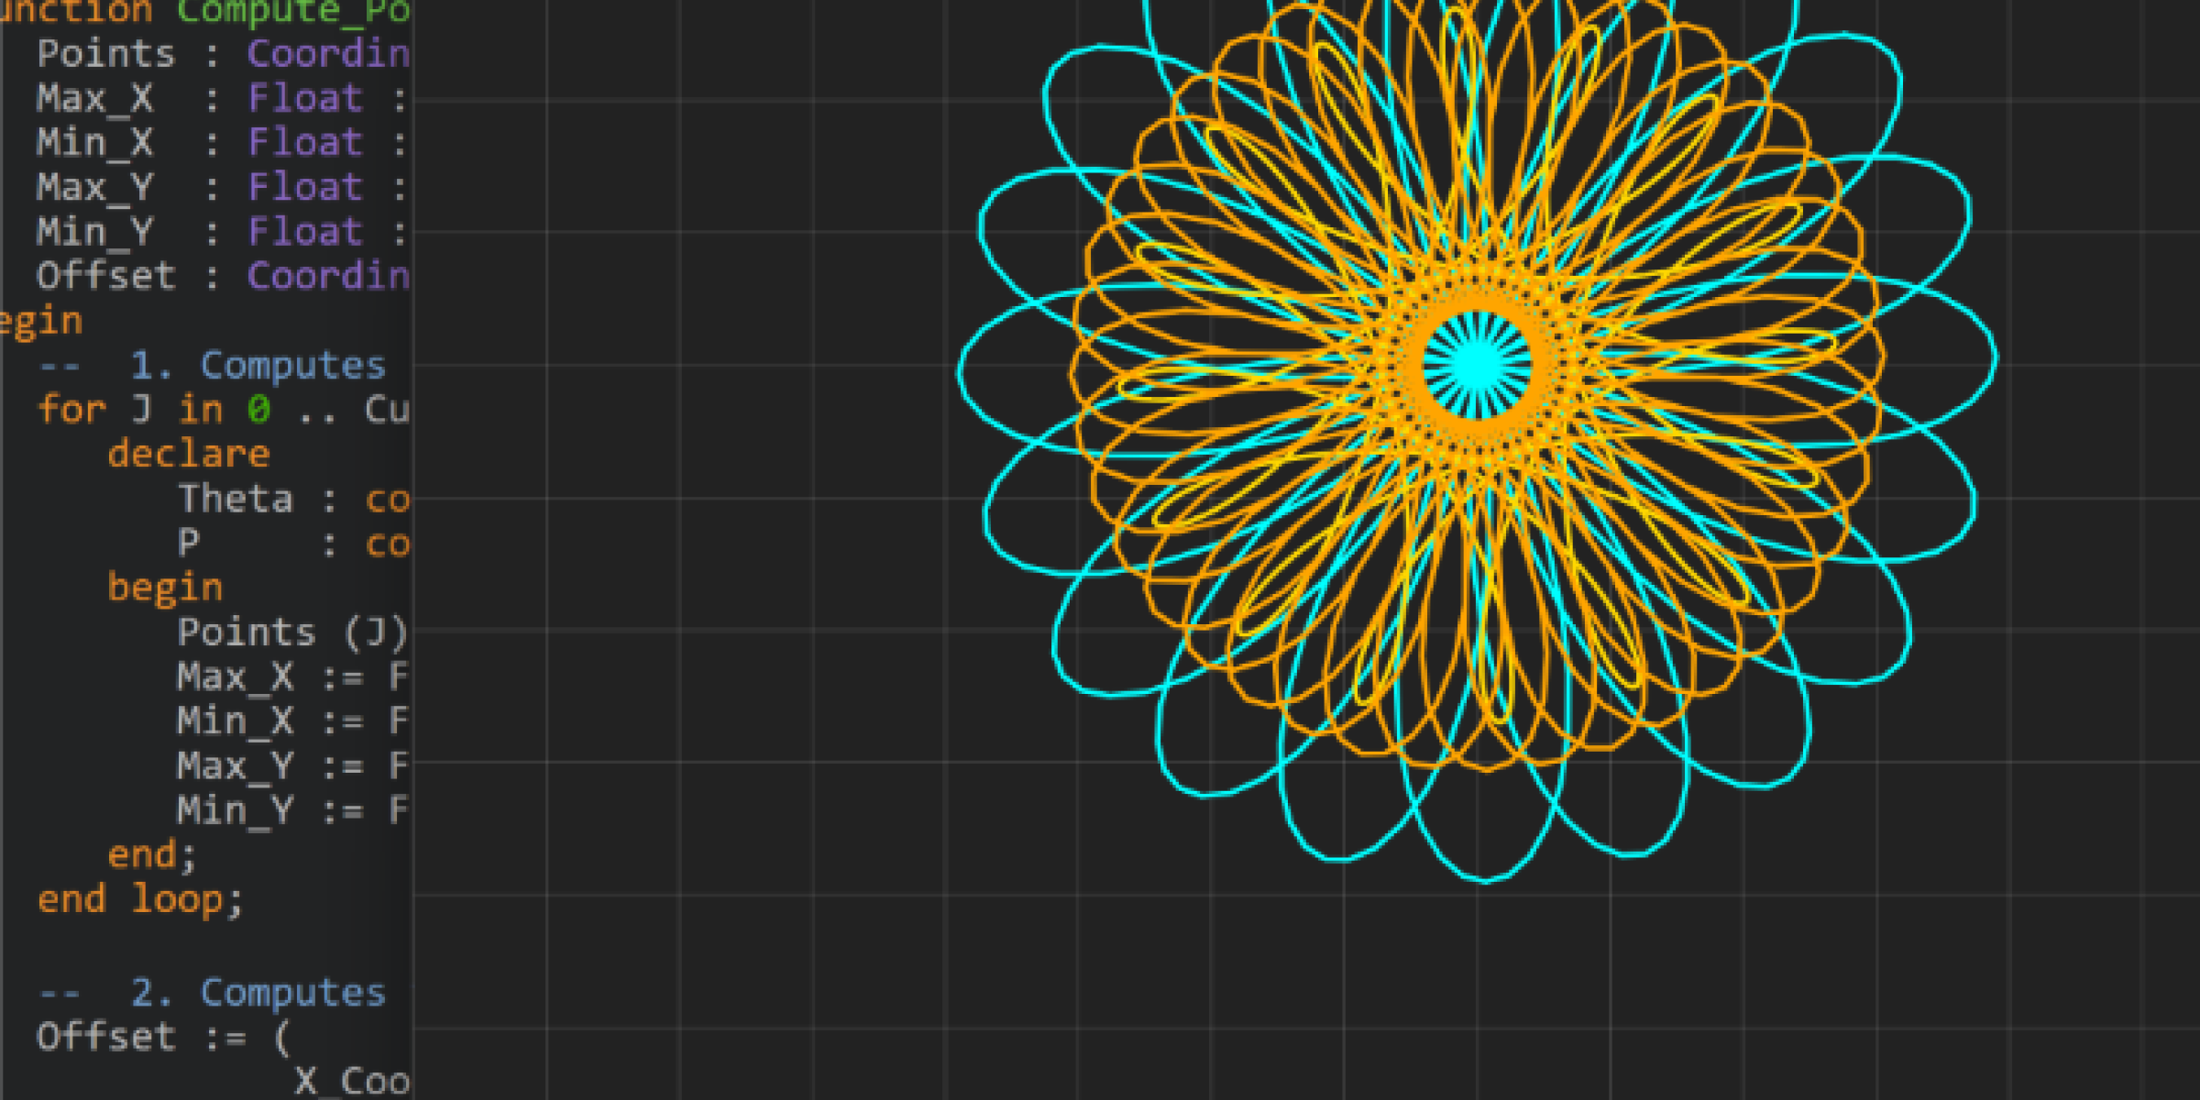Click the 'Min_Y : Float' declaration line
The height and width of the screenshot is (1100, 2200).
coord(221,232)
